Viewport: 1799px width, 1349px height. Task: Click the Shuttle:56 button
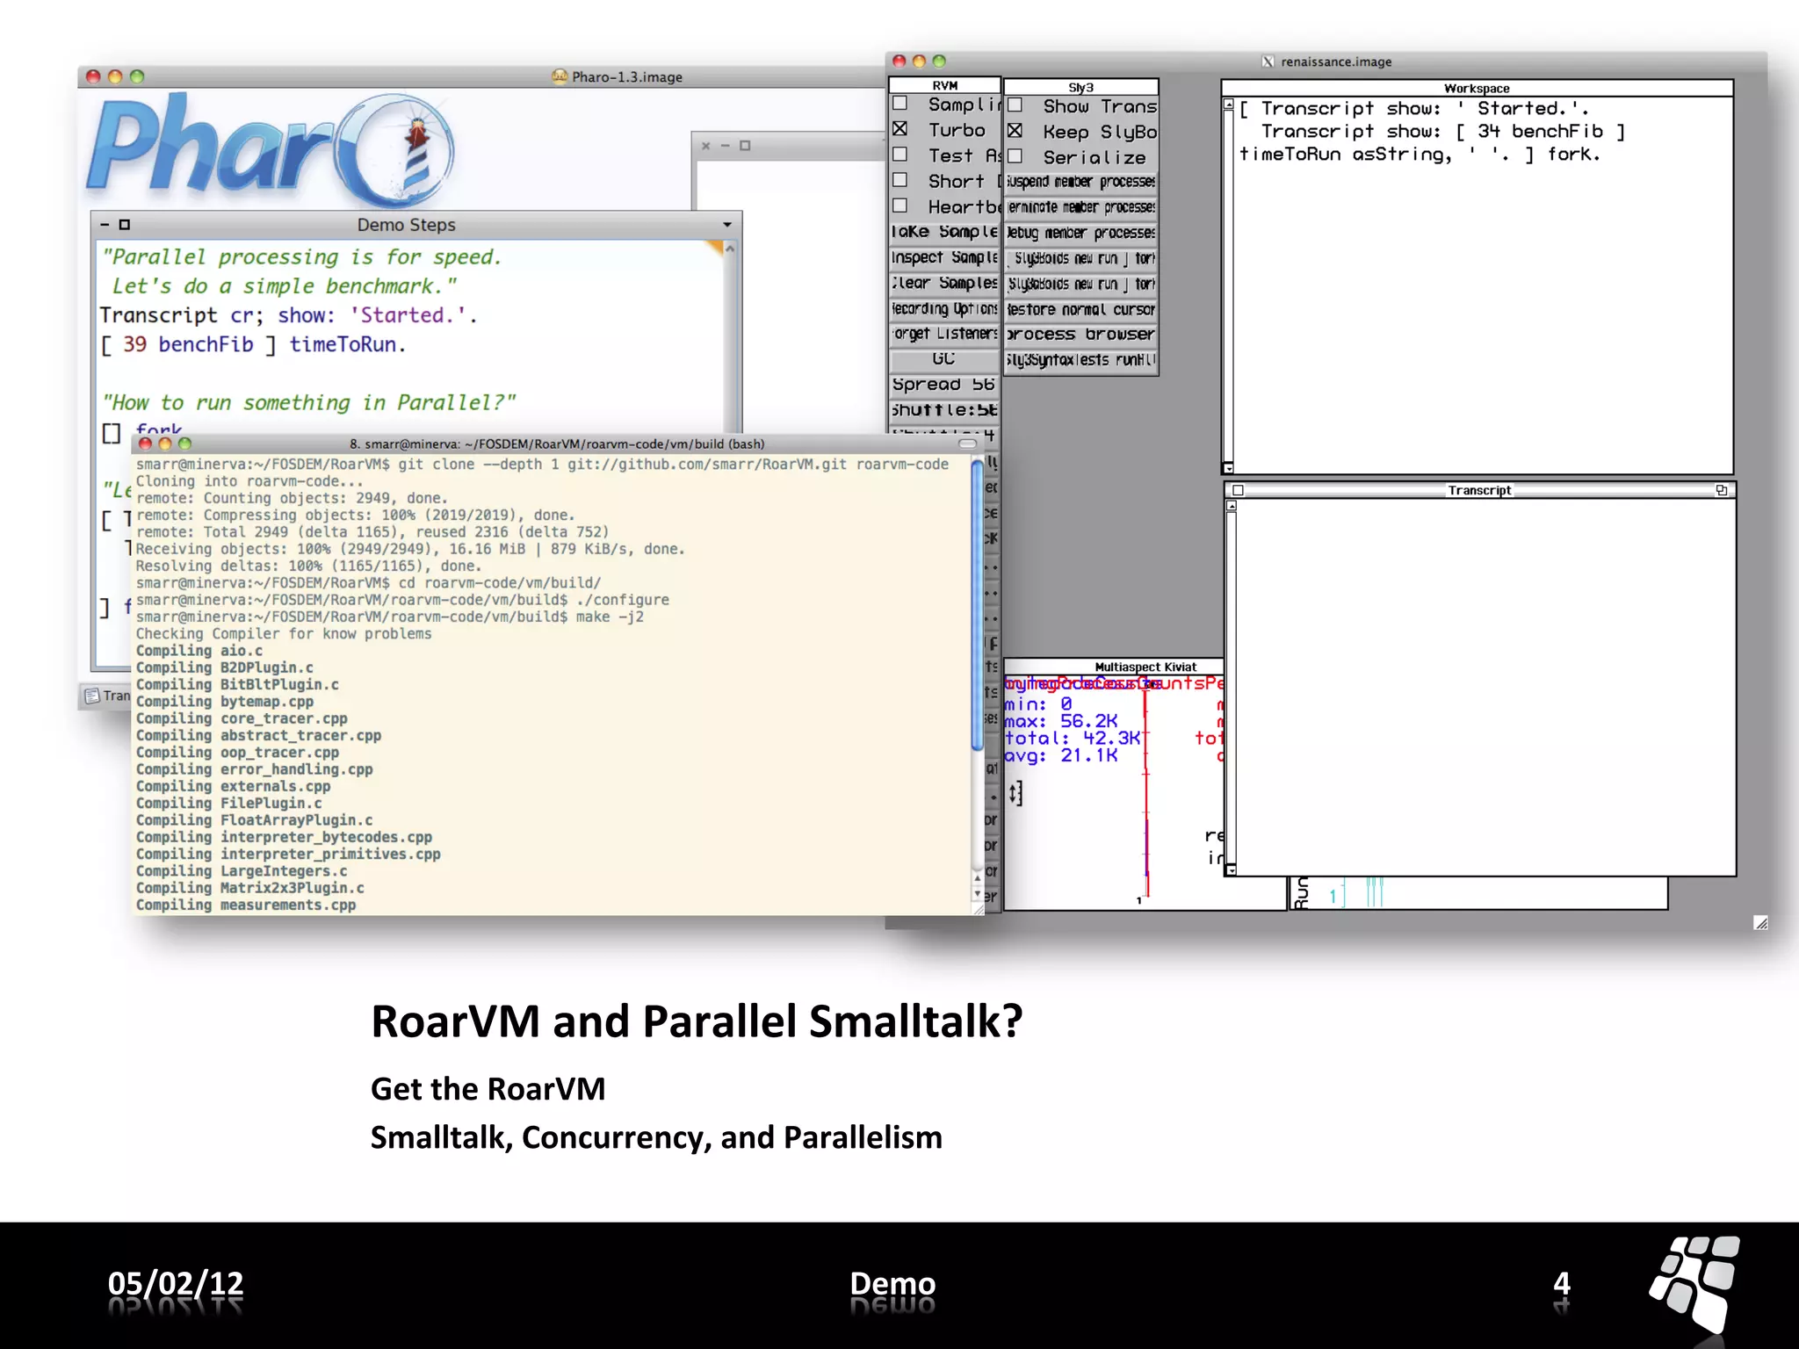944,410
